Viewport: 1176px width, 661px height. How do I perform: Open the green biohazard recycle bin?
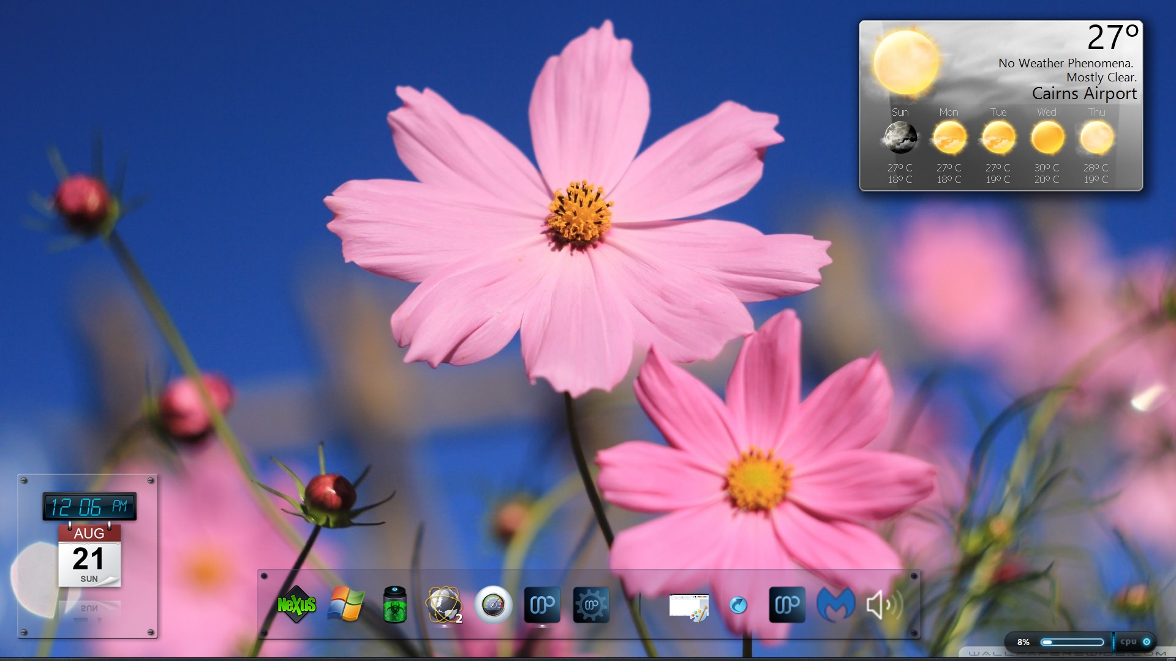point(395,605)
